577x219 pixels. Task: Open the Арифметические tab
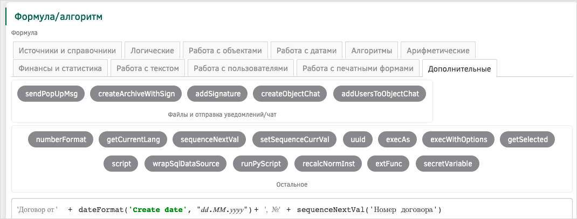[438, 51]
